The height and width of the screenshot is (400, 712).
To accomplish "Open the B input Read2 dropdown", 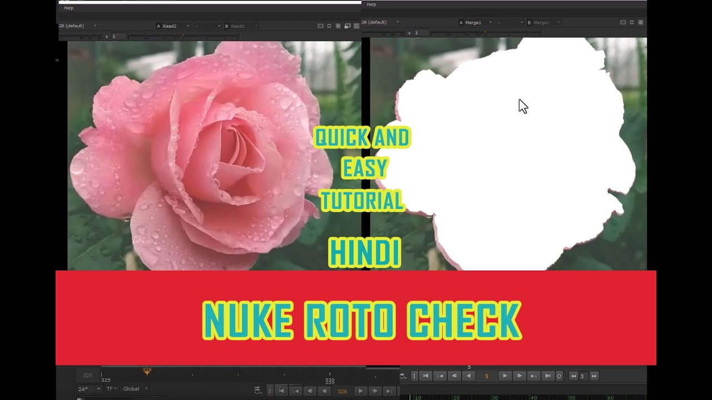I will (x=241, y=26).
